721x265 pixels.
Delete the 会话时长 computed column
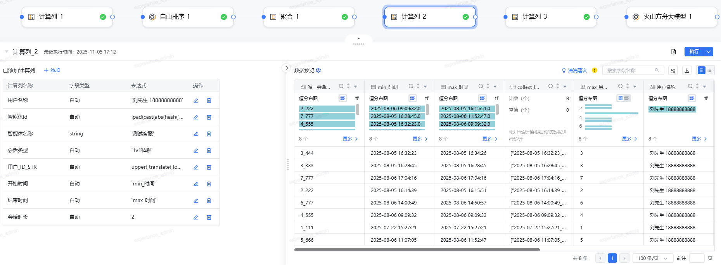[x=209, y=217]
